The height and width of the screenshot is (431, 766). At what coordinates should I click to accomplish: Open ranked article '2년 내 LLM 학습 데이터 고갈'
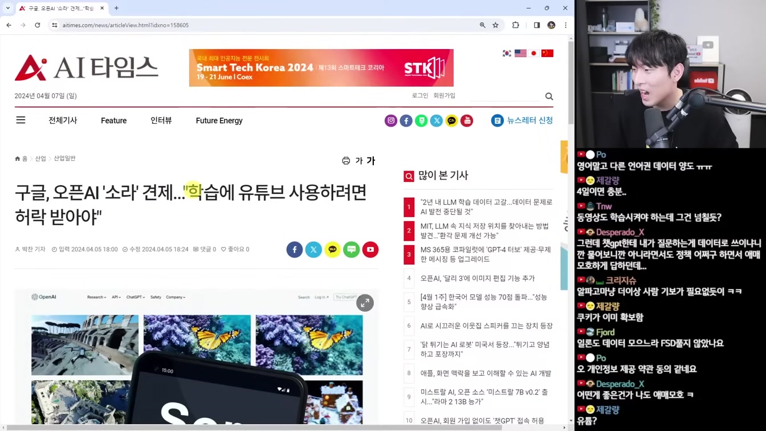(486, 206)
